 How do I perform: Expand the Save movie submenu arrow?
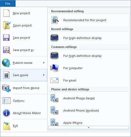tap(44, 75)
